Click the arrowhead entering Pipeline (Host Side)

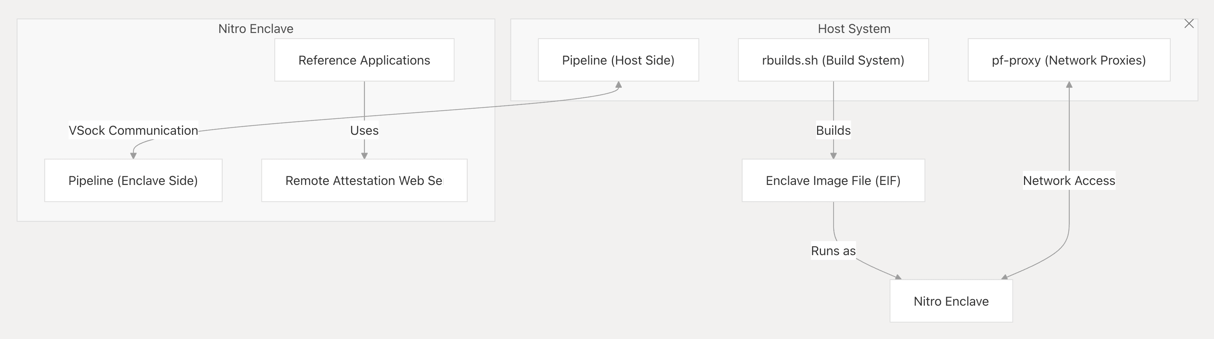pyautogui.click(x=618, y=85)
